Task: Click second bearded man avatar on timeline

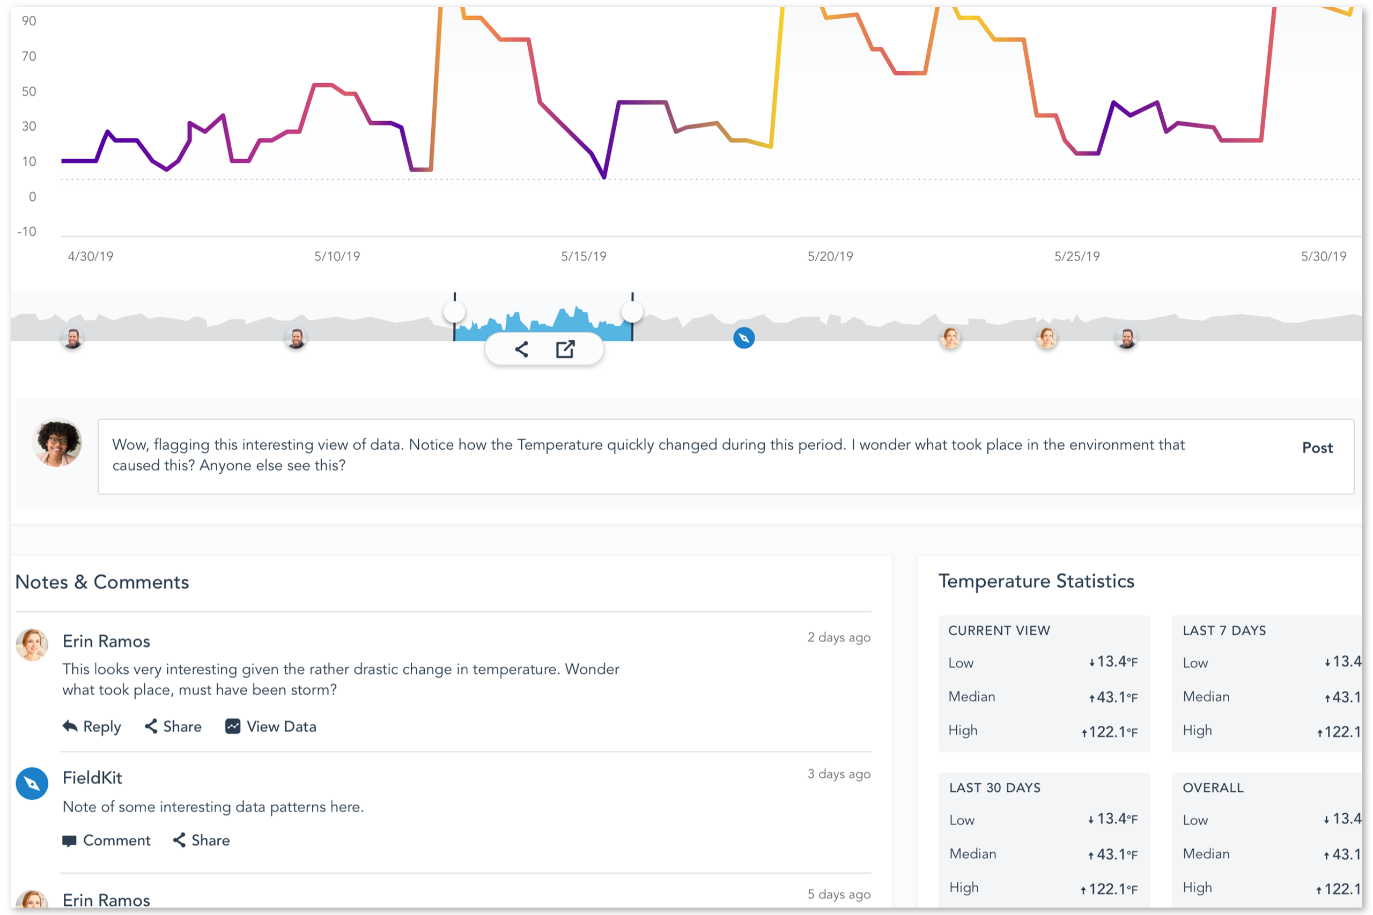Action: tap(297, 338)
